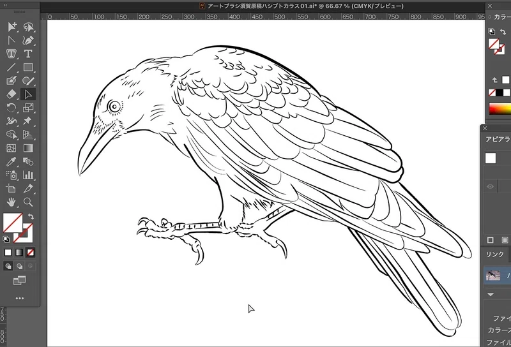This screenshot has width=511, height=347.
Task: Select the Zoom magnifier tool
Action: pyautogui.click(x=28, y=202)
